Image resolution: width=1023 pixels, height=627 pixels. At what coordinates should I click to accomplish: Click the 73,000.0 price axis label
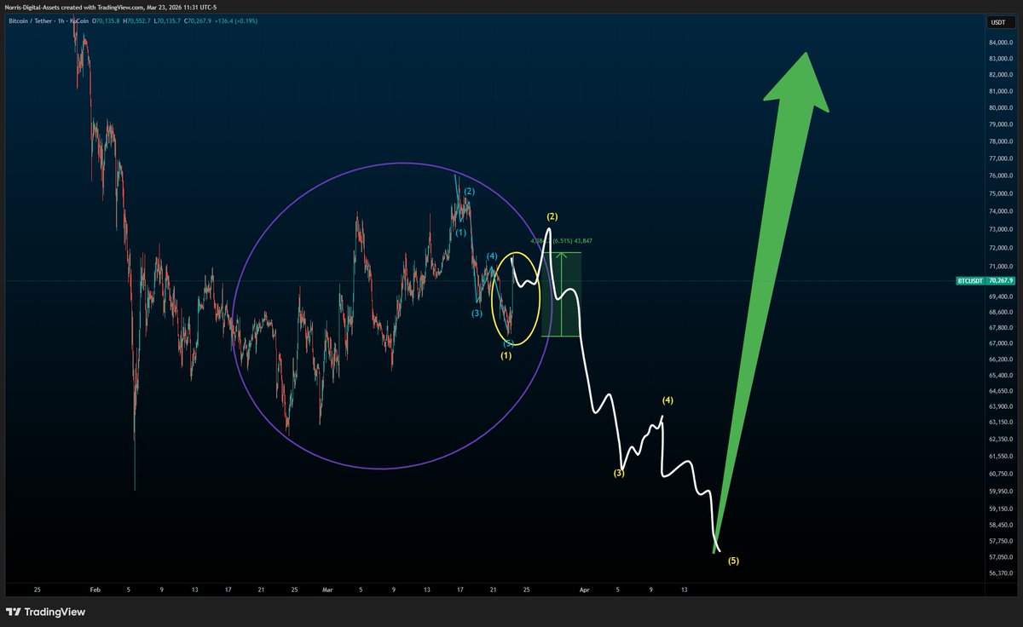click(x=1000, y=230)
